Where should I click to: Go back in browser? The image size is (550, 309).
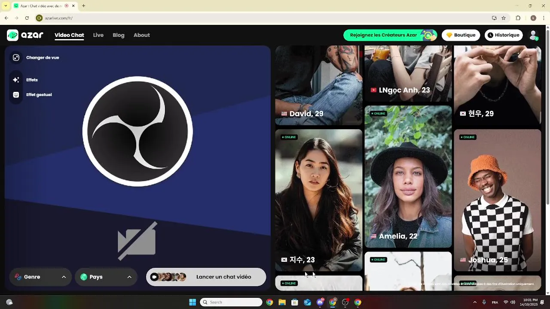6,18
